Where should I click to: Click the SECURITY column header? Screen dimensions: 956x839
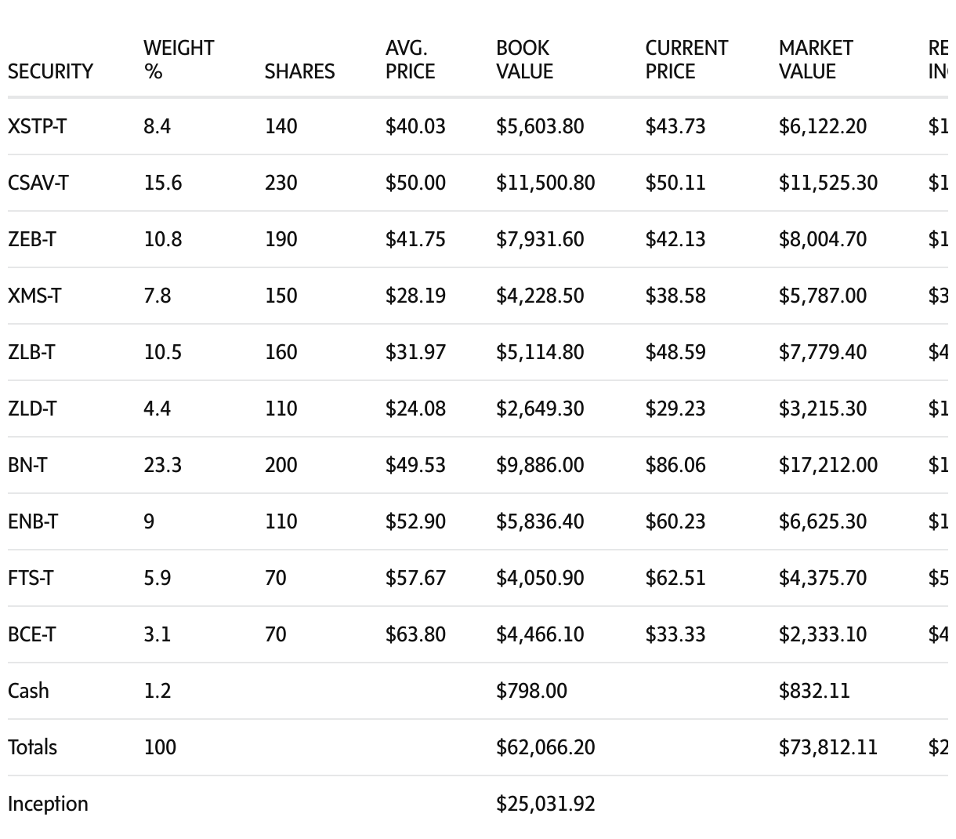pos(50,71)
